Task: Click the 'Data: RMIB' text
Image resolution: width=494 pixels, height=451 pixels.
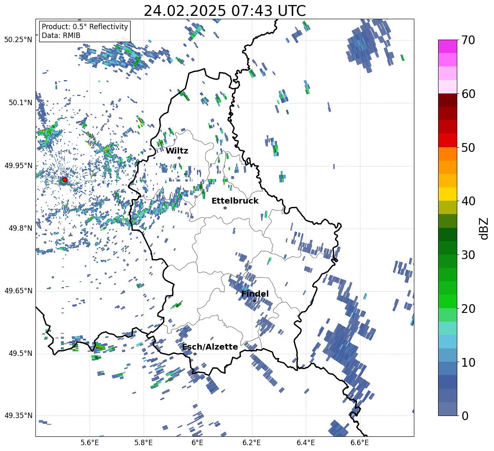Action: pyautogui.click(x=61, y=35)
